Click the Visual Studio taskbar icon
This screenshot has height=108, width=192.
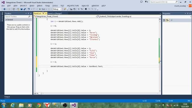pyautogui.click(x=73, y=105)
